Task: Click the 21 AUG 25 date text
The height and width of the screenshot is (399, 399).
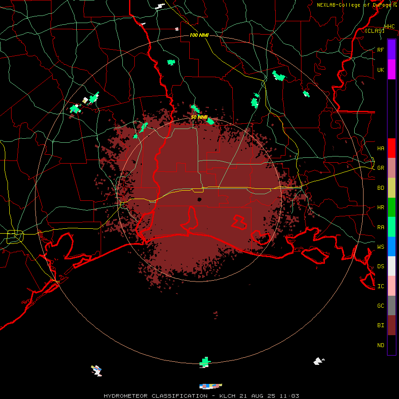Action: pyautogui.click(x=258, y=396)
